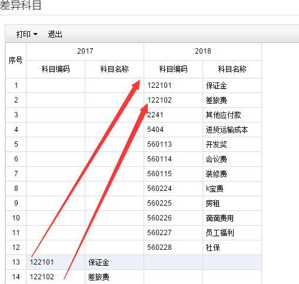299x284 pixels.
Task: Click the 2017 group header
Action: [x=85, y=51]
